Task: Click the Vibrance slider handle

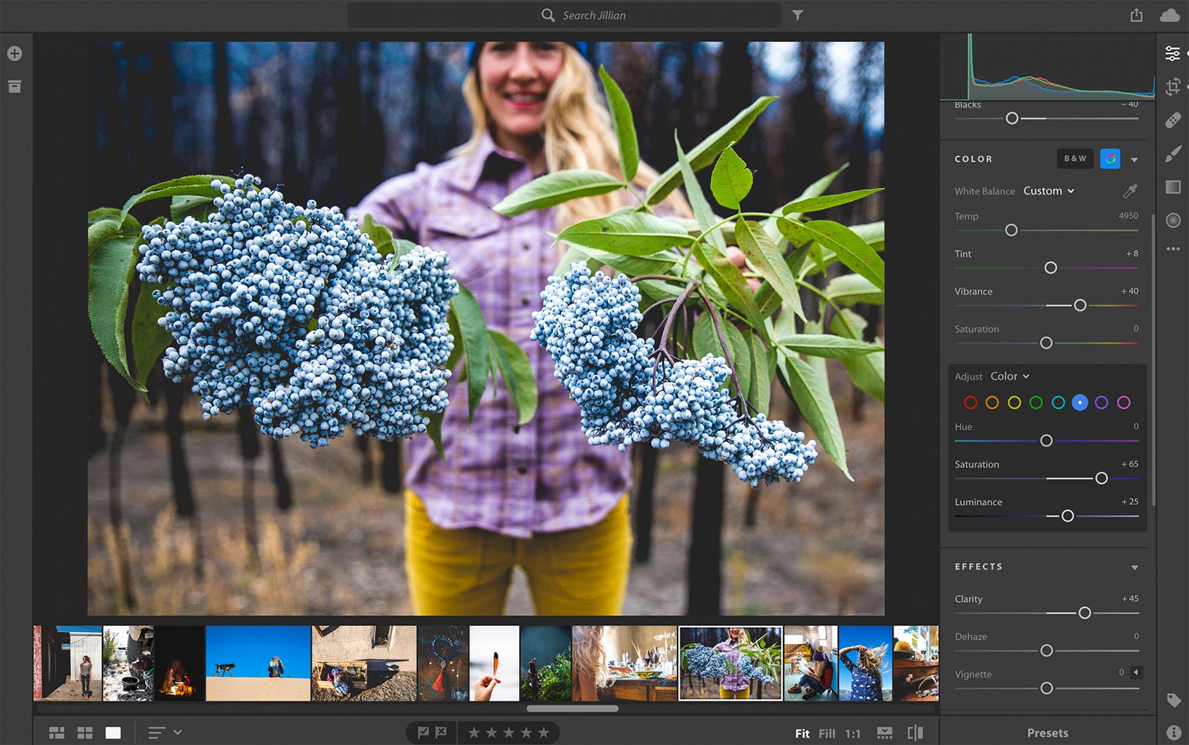Action: click(1080, 306)
